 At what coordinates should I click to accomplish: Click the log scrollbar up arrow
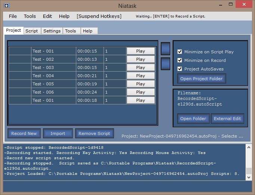[x=249, y=147]
